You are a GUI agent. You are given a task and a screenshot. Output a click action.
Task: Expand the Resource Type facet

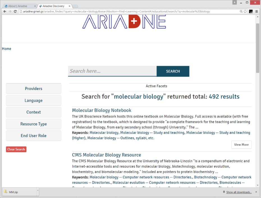pyautogui.click(x=34, y=124)
